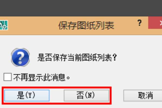Click the round question icon beside the message

tap(20, 57)
